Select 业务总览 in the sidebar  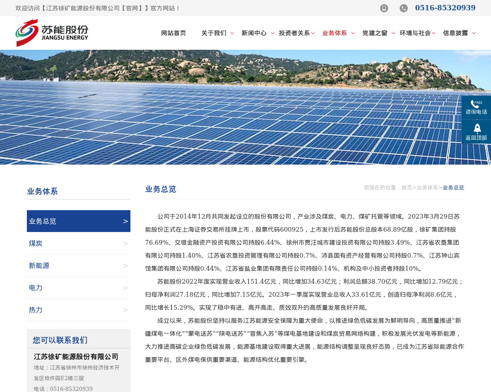click(79, 221)
